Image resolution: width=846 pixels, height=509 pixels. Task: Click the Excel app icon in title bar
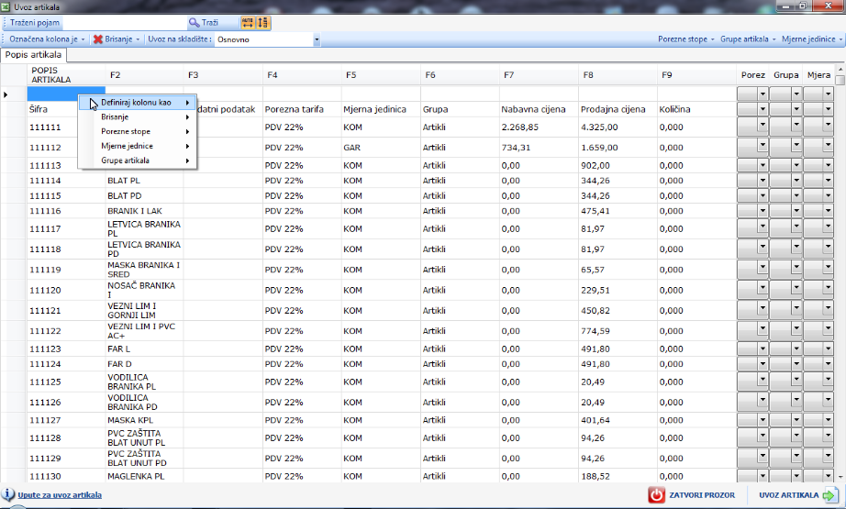(x=6, y=6)
